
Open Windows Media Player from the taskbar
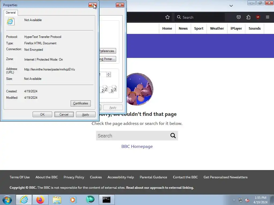coord(73,200)
